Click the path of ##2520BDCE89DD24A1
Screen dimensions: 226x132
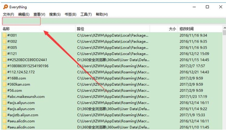pyautogui.click(x=113, y=60)
